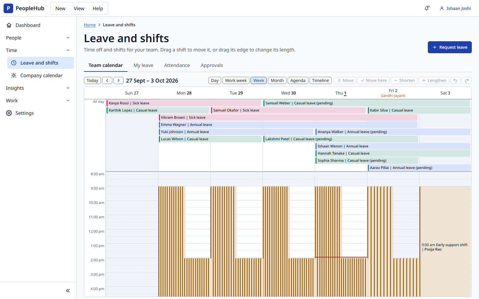
Task: Open the Help menu
Action: pos(98,8)
